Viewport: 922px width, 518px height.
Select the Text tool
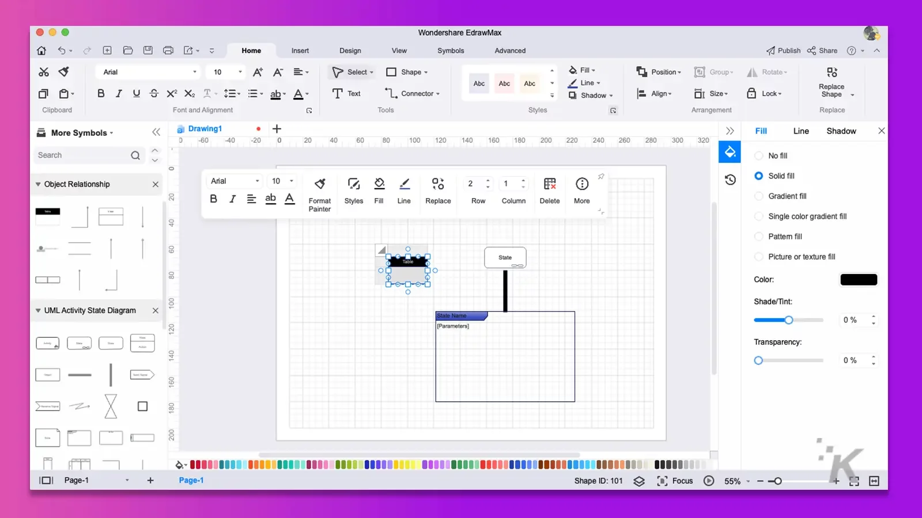point(346,93)
